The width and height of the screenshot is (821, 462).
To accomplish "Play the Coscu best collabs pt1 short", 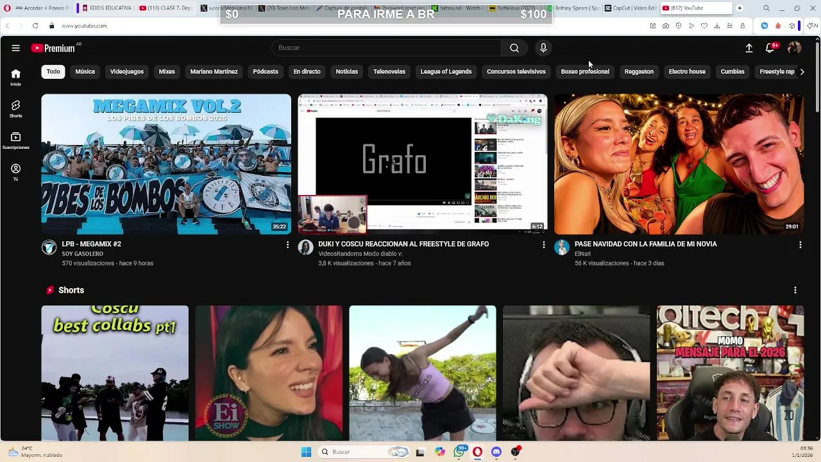I will [115, 373].
